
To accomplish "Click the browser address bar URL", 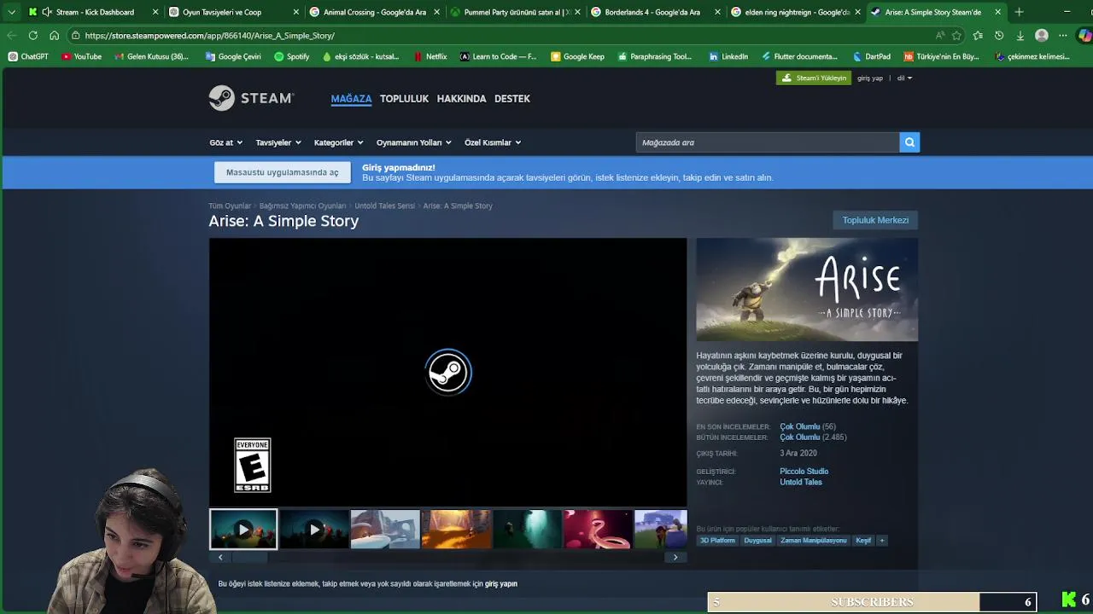I will pyautogui.click(x=209, y=35).
